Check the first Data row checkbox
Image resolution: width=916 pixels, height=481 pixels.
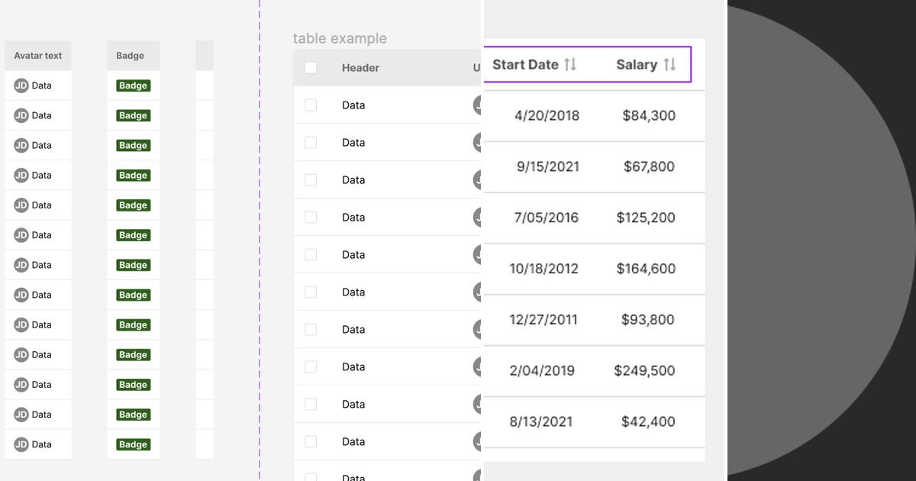pyautogui.click(x=311, y=105)
